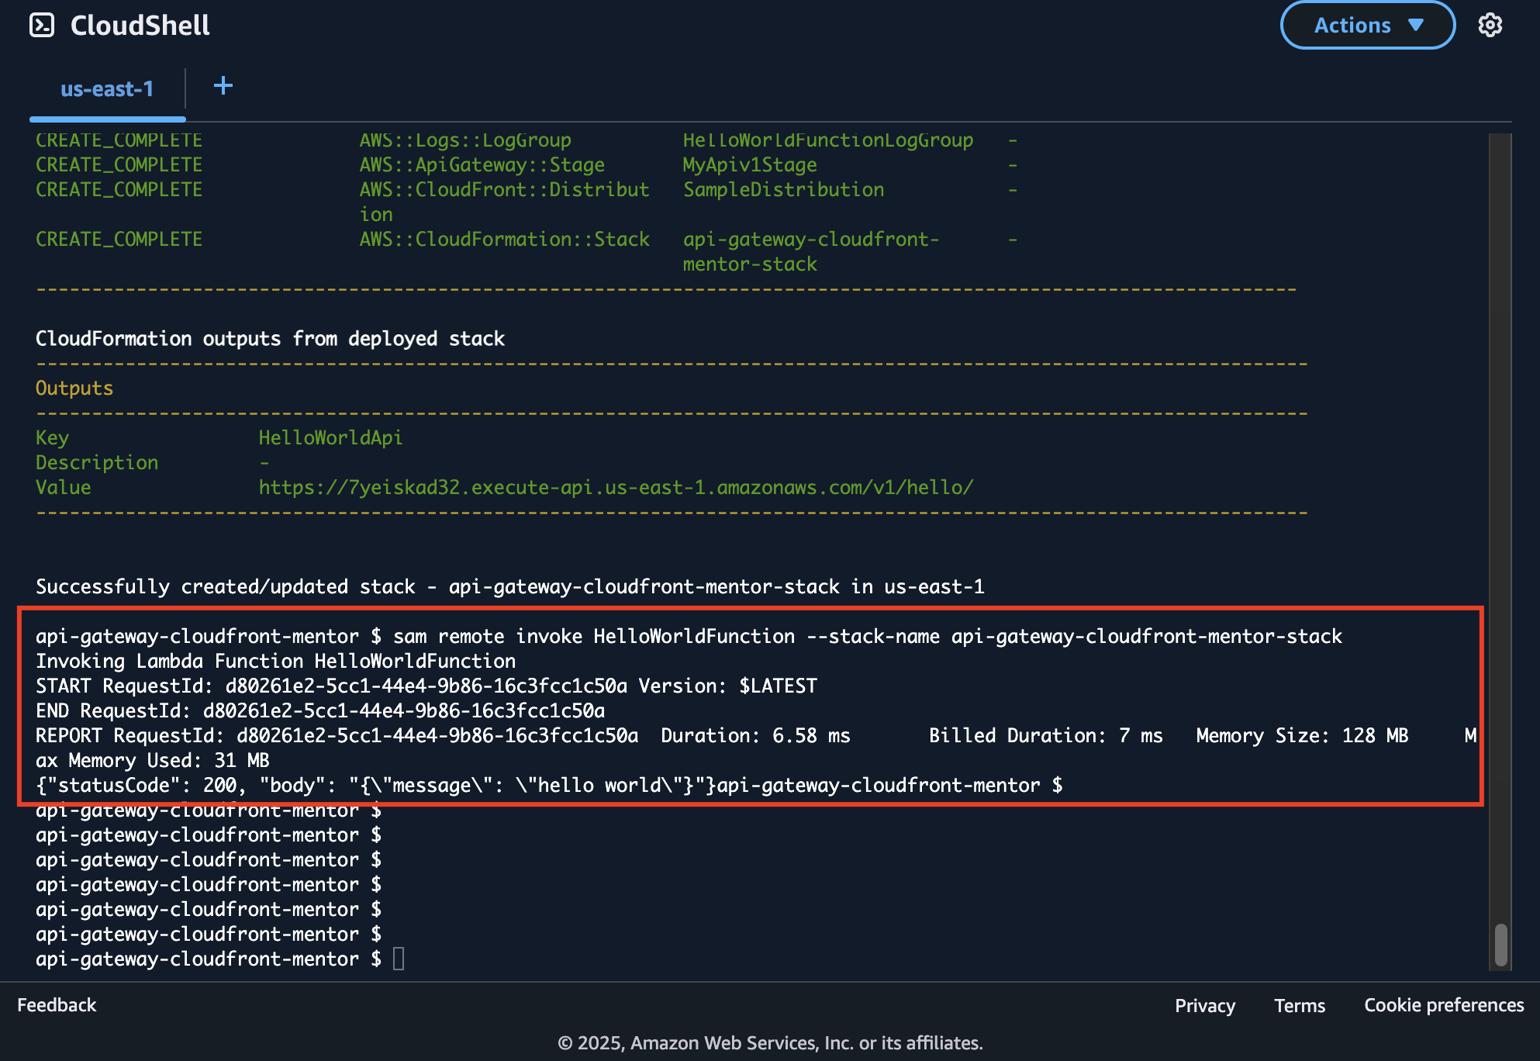Click the terminal scrollbar thumb
The height and width of the screenshot is (1061, 1540).
point(1500,944)
